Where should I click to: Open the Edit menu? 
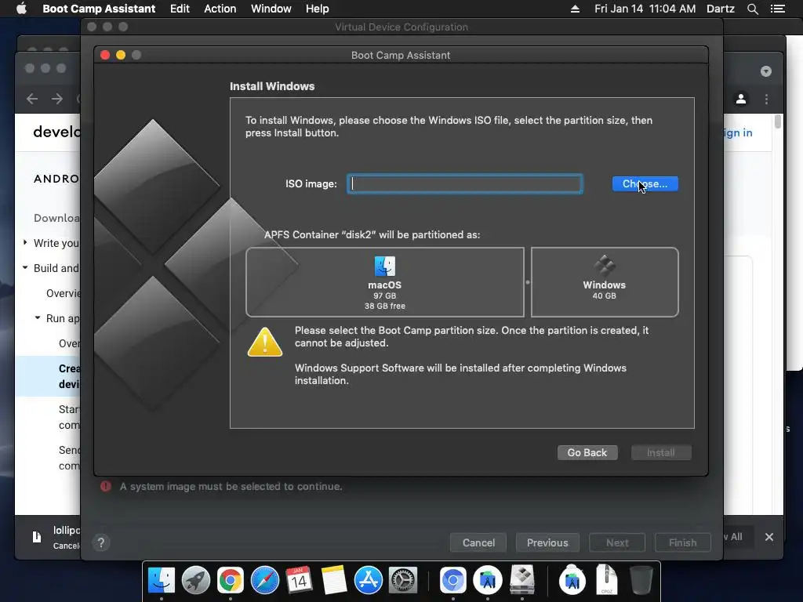[180, 9]
